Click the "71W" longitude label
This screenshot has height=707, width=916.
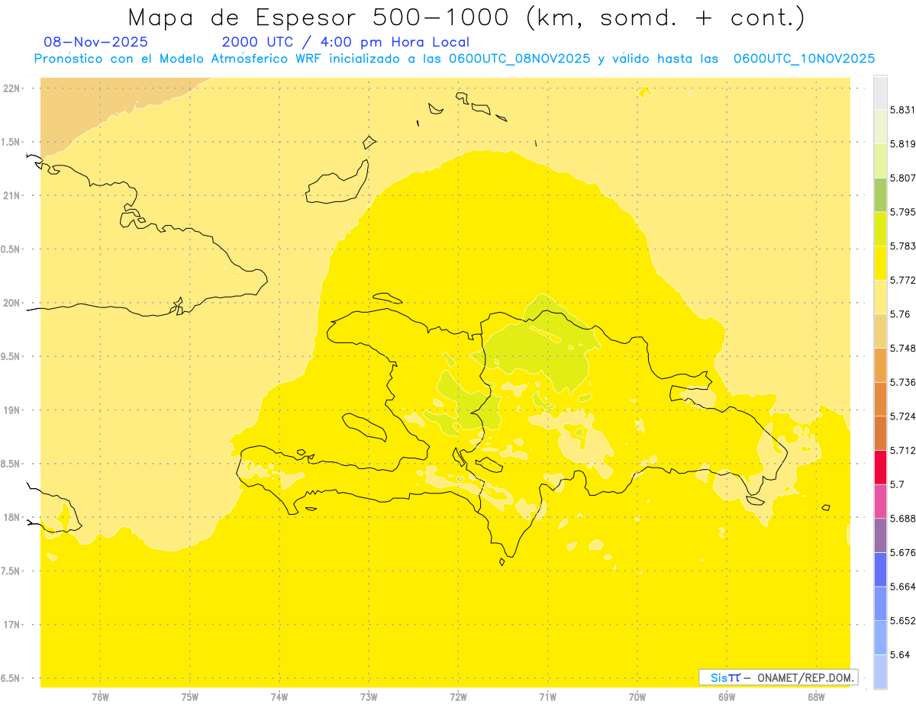point(547,696)
